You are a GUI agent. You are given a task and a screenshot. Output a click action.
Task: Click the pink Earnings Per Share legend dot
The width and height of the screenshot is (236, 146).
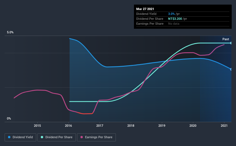click(x=82, y=137)
